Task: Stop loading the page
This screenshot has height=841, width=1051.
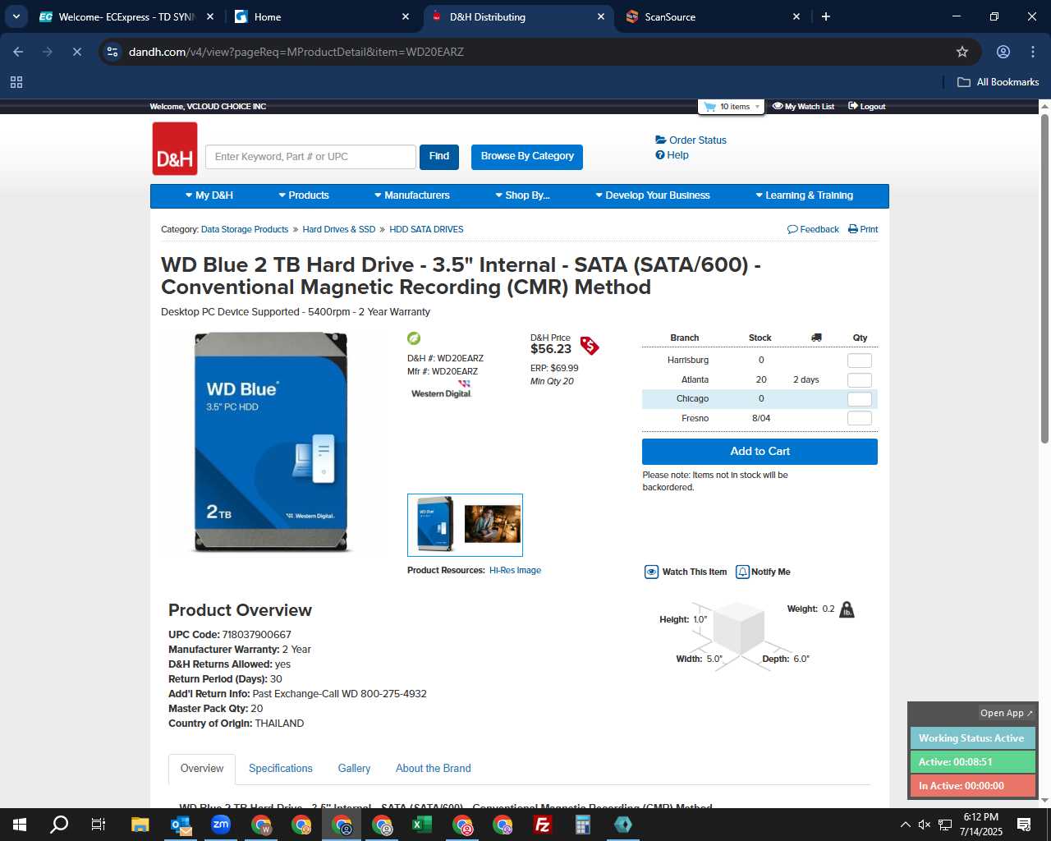Action: pos(77,52)
